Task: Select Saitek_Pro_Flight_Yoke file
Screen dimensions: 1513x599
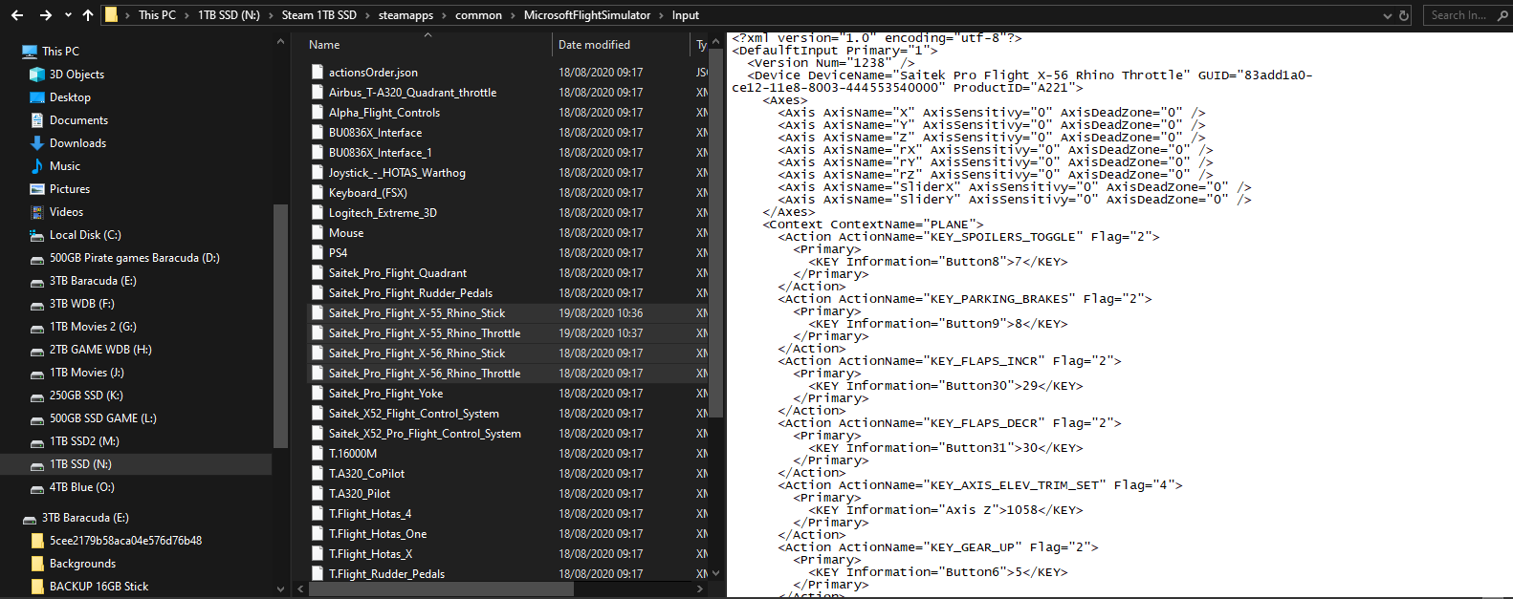Action: point(385,394)
